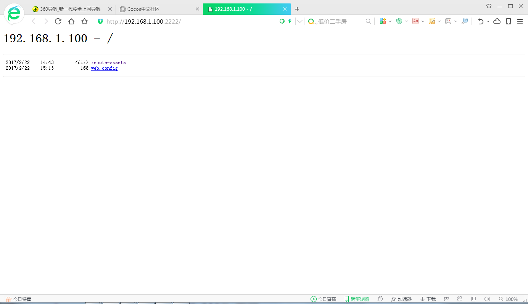
Task: Click the page heading 192.168.1.100 - /
Action: coord(58,38)
